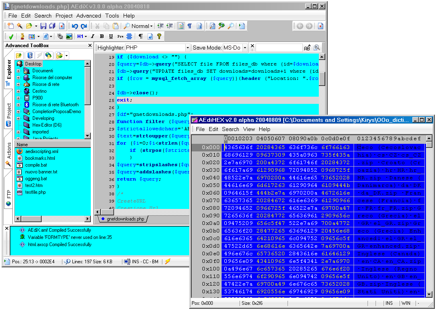Toggle the line numbers view icon

(x=181, y=26)
